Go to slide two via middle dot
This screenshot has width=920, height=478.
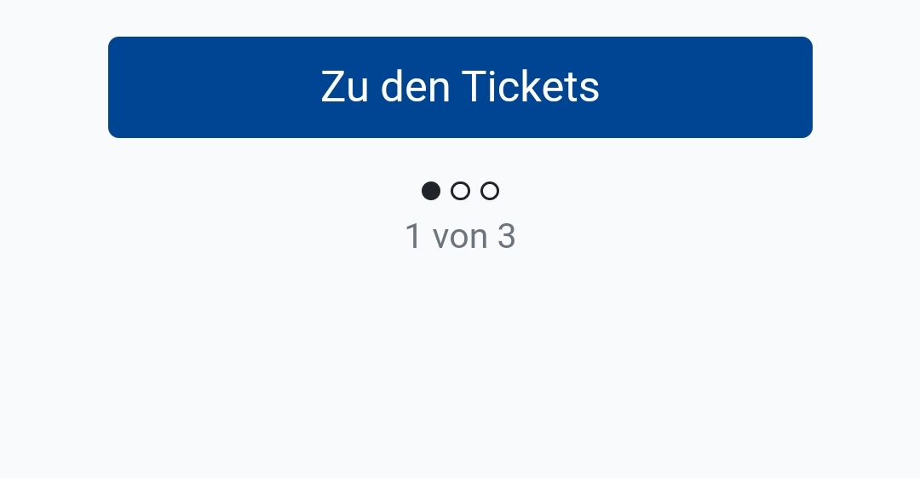pos(461,191)
